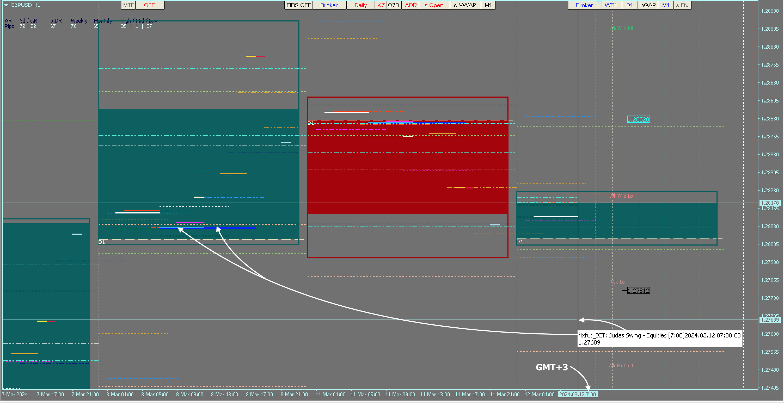Screen dimensions: 784x403
Task: Expand the GBPUSD,H1 chart dropdown arrow
Action: (6, 5)
